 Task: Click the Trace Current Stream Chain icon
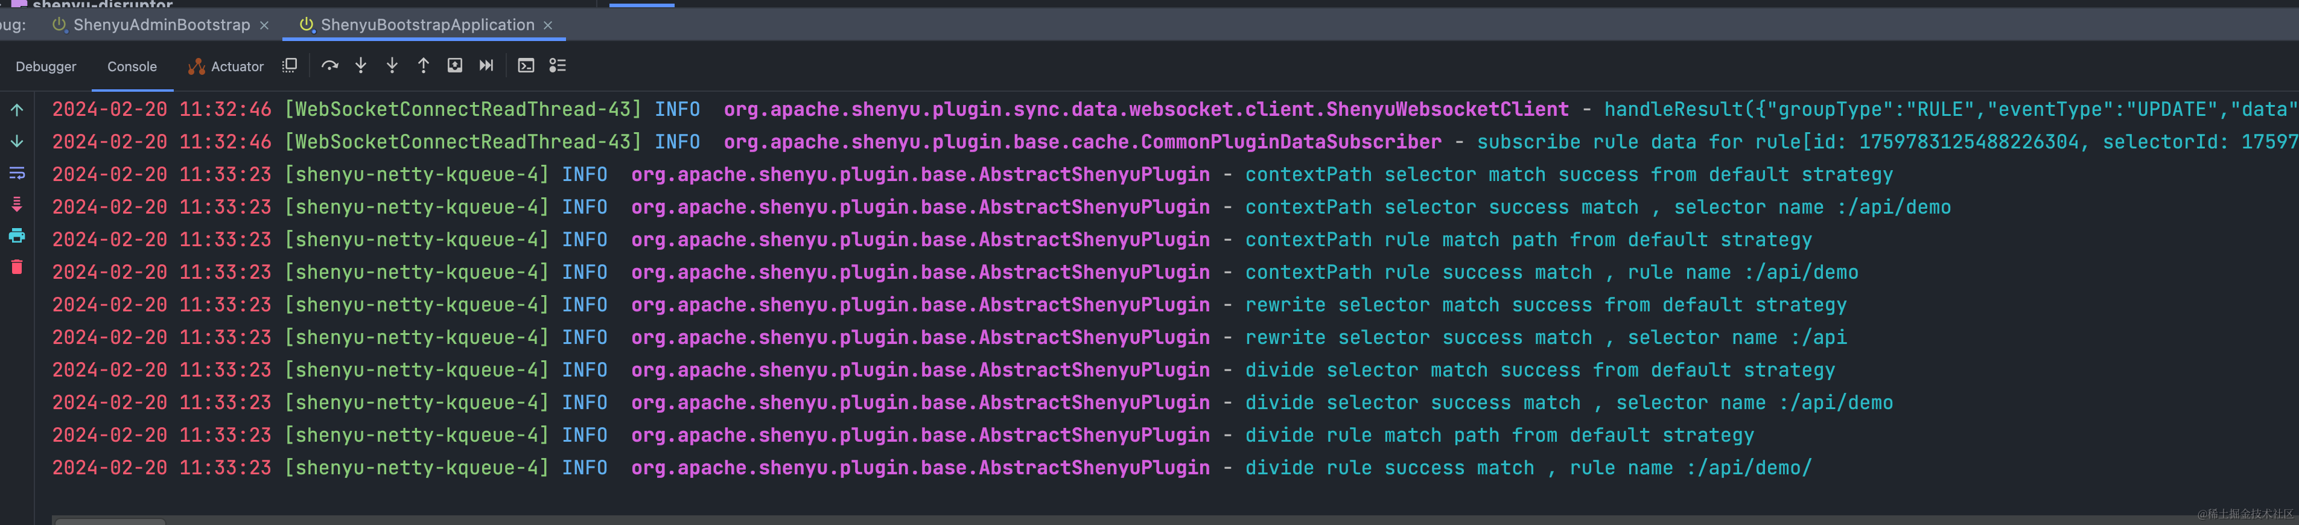(x=557, y=65)
